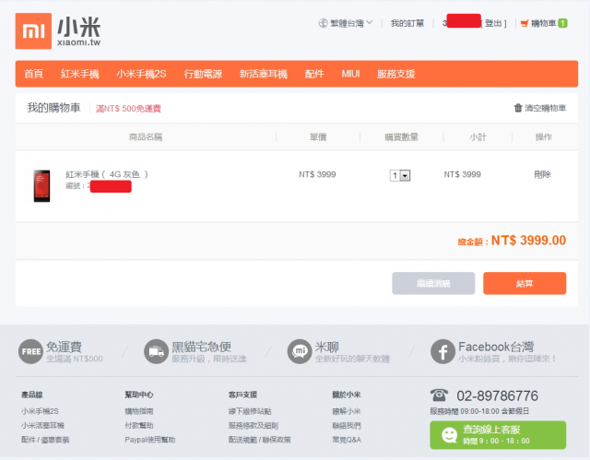
Task: Open footer link 配送規範 / 聯保政策
Action: pyautogui.click(x=260, y=440)
